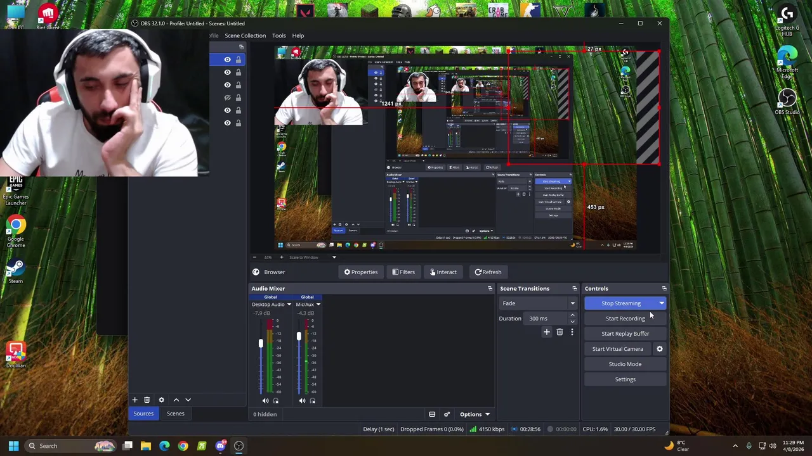Click Stop Streaming button
The width and height of the screenshot is (812, 456).
(x=621, y=303)
